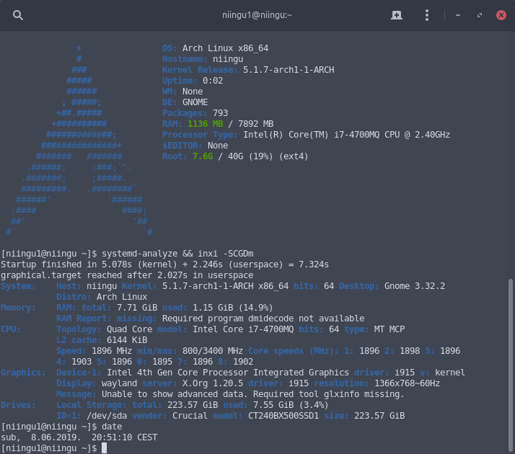This screenshot has width=515, height=454.
Task: Click the 'glxinfo missing' message line
Action: point(230,394)
